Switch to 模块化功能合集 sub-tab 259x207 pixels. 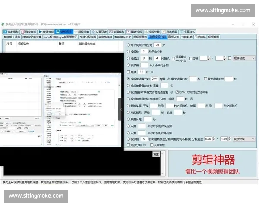[32, 37]
